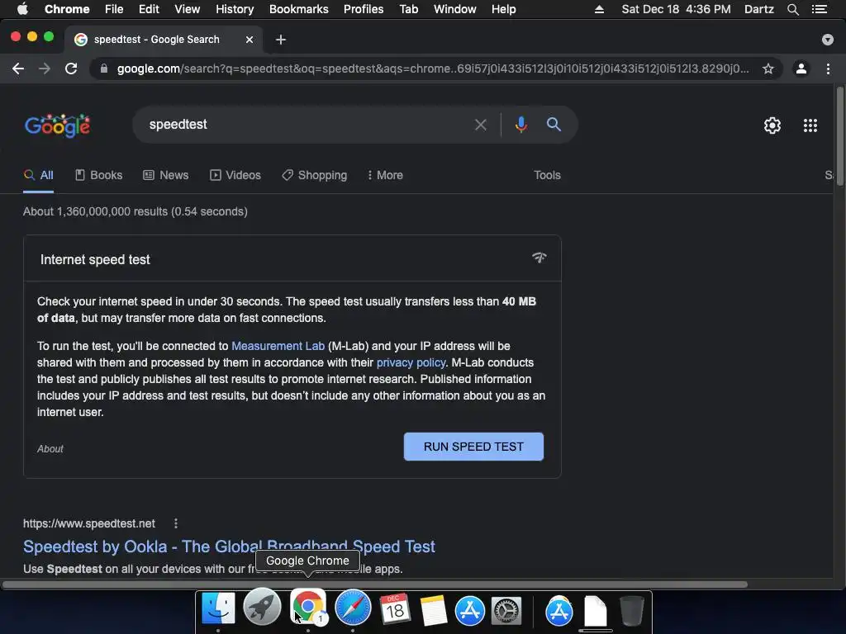
Task: Expand the More search categories
Action: click(385, 175)
